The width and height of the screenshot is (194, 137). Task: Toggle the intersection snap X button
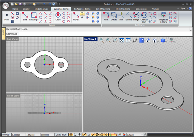(x=106, y=134)
